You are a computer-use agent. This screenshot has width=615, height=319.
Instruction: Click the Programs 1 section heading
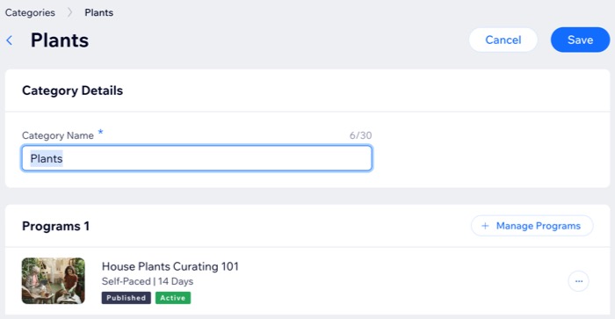pyautogui.click(x=55, y=226)
